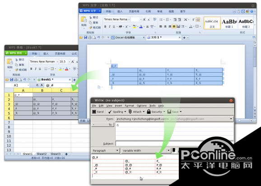This screenshot has height=186, width=261.
Task: Align text left in WPS Writer paragraph group
Action: point(161,26)
